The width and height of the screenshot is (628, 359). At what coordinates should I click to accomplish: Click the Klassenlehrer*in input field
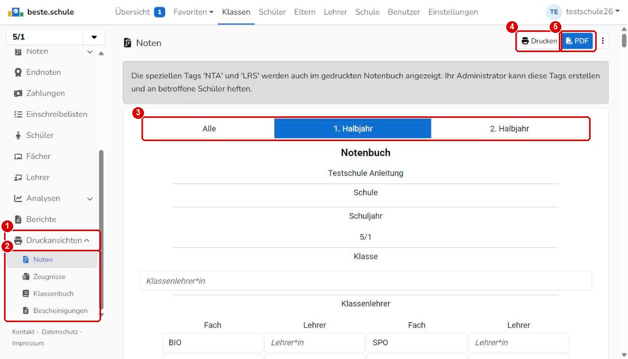coord(365,281)
